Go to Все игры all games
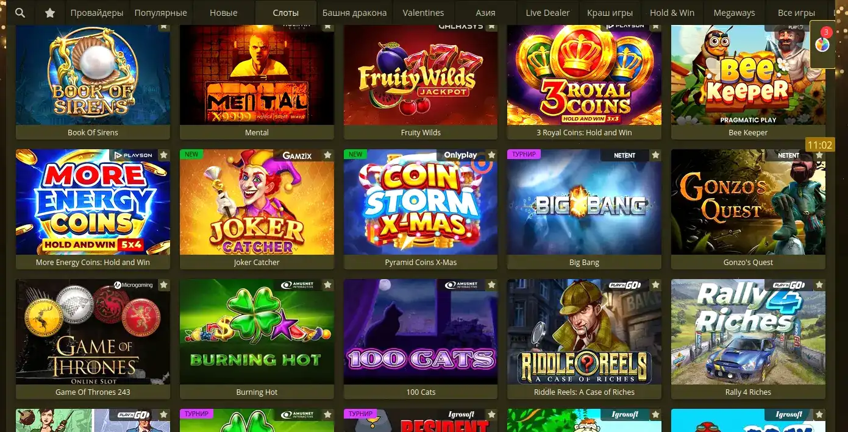848x432 pixels. click(x=796, y=13)
